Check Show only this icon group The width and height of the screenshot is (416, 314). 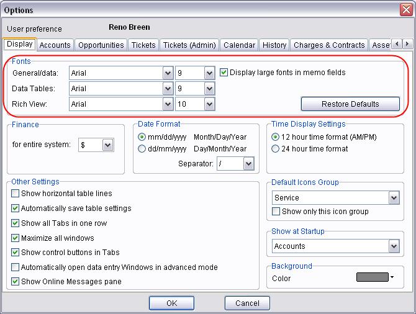click(x=276, y=212)
